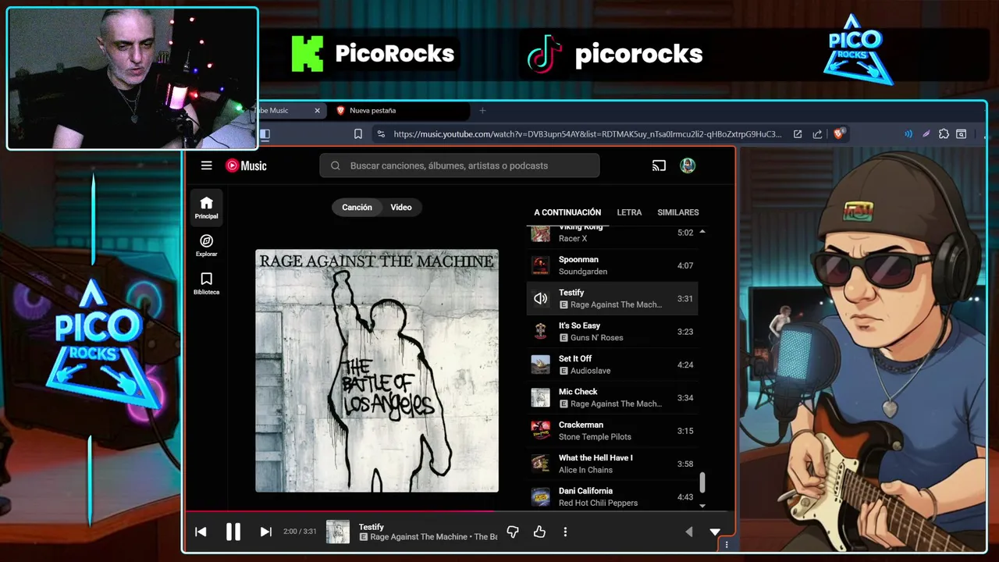Click Alice In Chains artist link
The image size is (999, 562).
(x=585, y=470)
